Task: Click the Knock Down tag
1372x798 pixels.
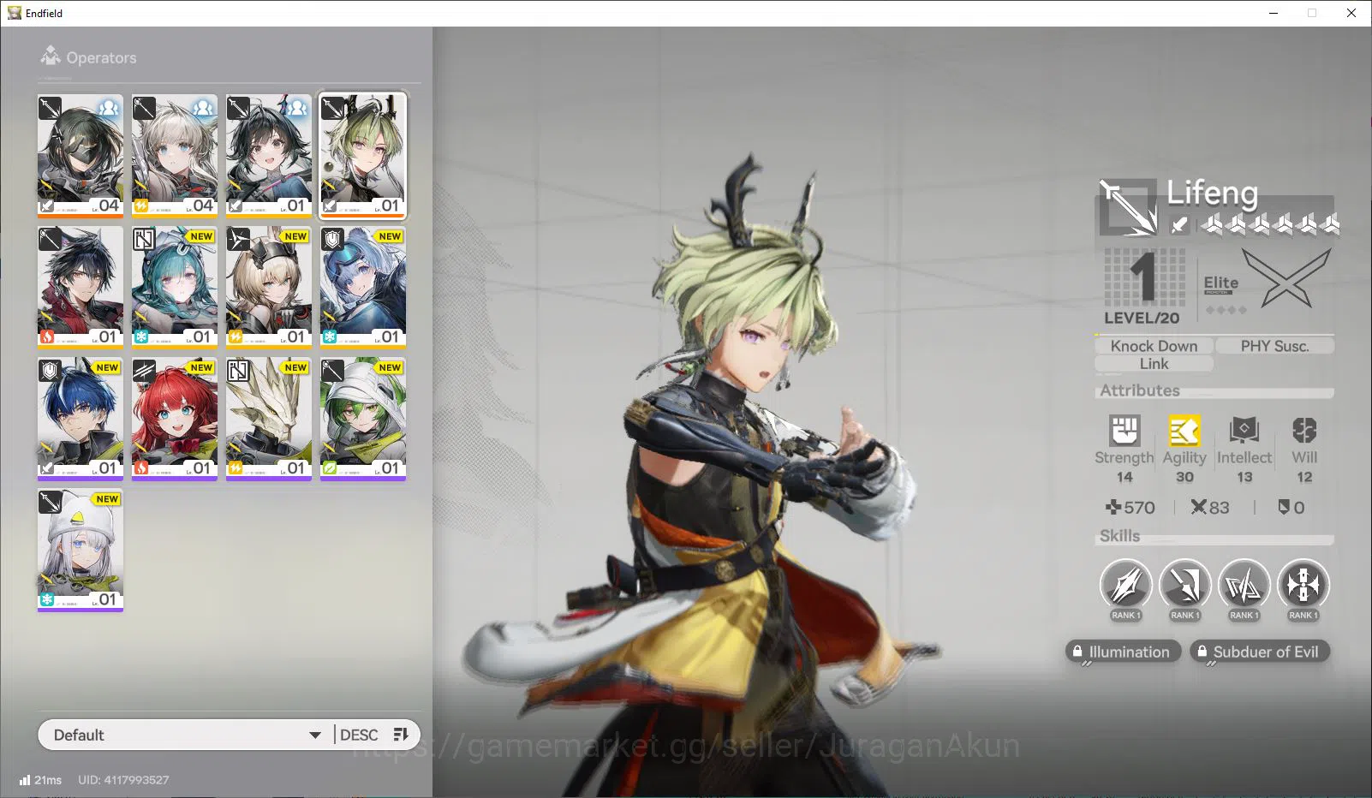Action: (x=1154, y=346)
